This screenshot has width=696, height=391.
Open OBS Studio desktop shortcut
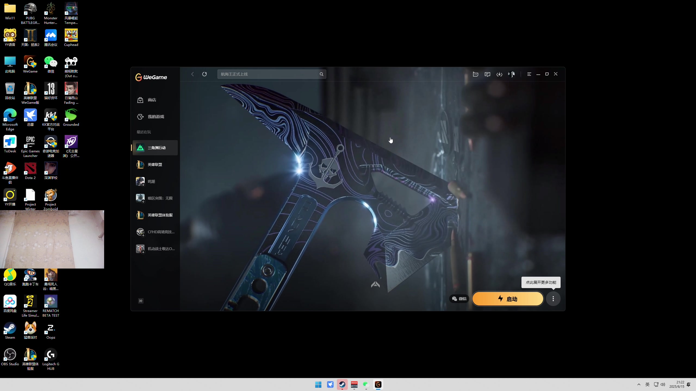pyautogui.click(x=10, y=357)
